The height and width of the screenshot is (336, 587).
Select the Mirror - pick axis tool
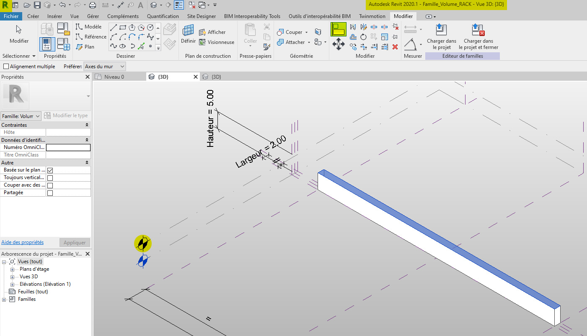[x=353, y=27]
